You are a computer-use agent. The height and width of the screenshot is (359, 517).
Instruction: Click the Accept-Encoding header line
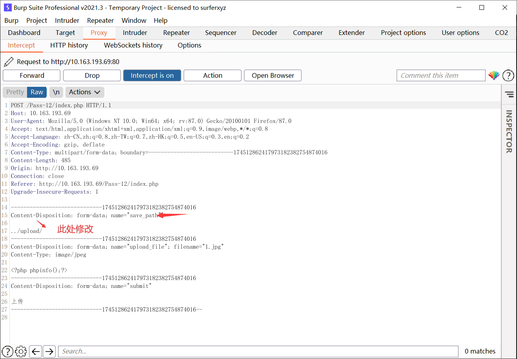tap(58, 145)
